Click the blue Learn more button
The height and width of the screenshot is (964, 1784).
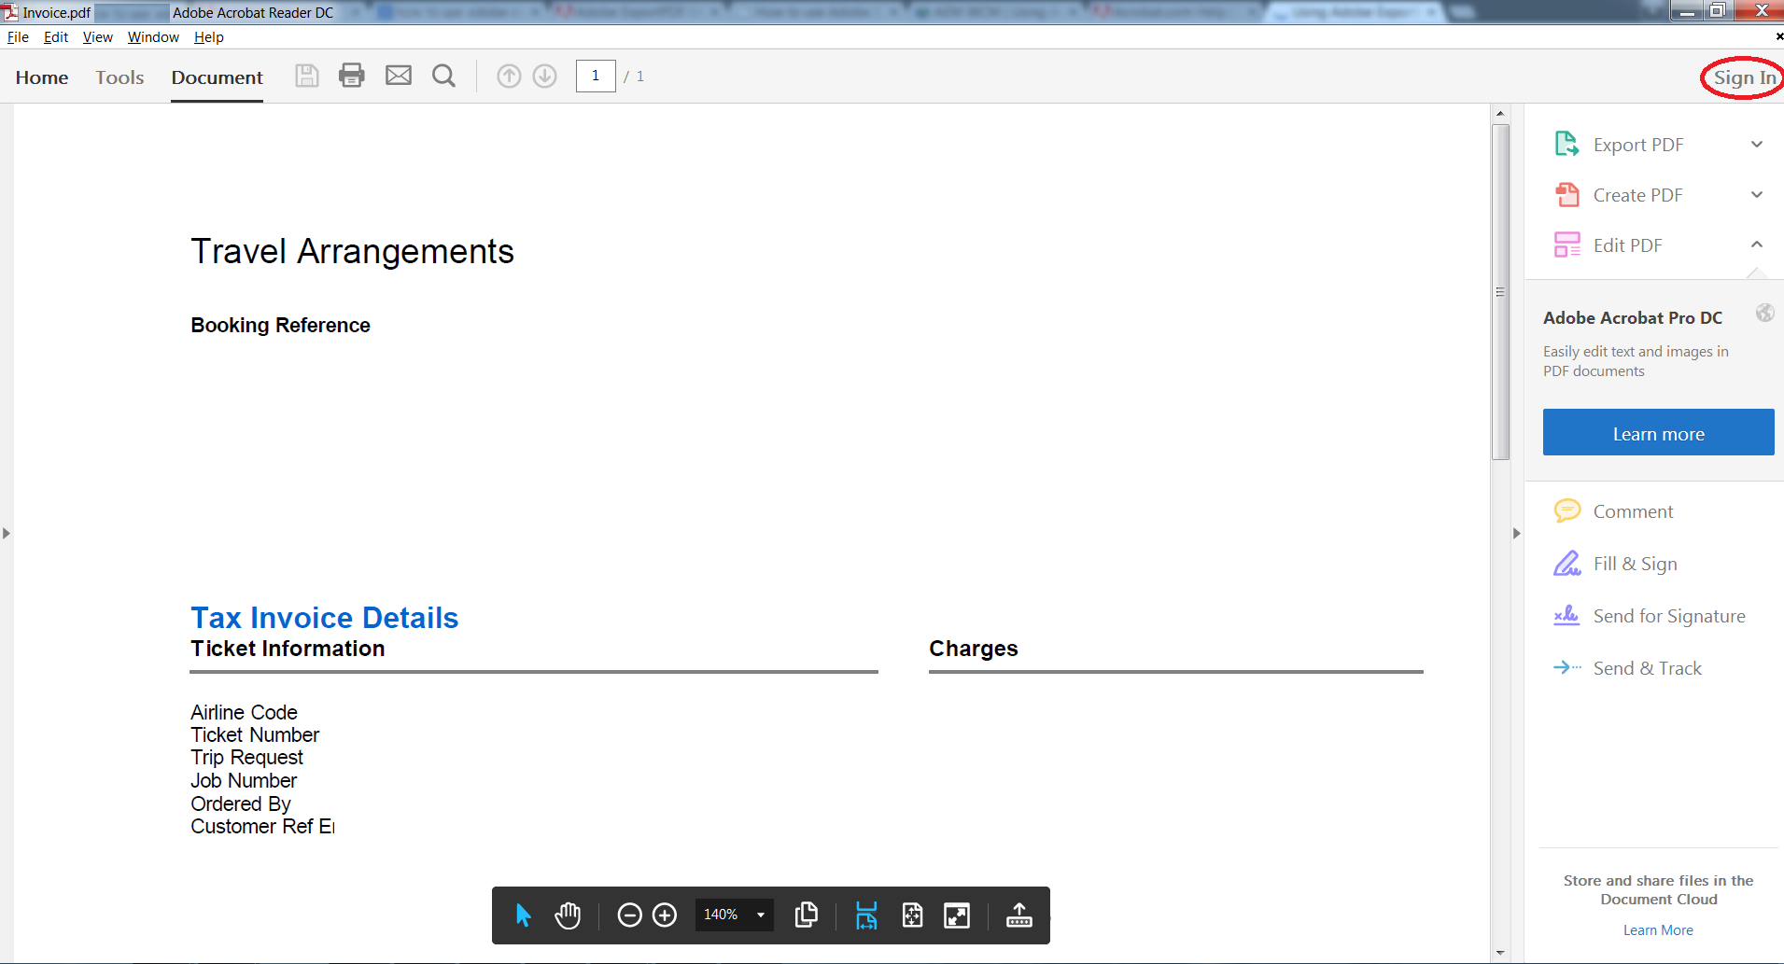point(1658,432)
